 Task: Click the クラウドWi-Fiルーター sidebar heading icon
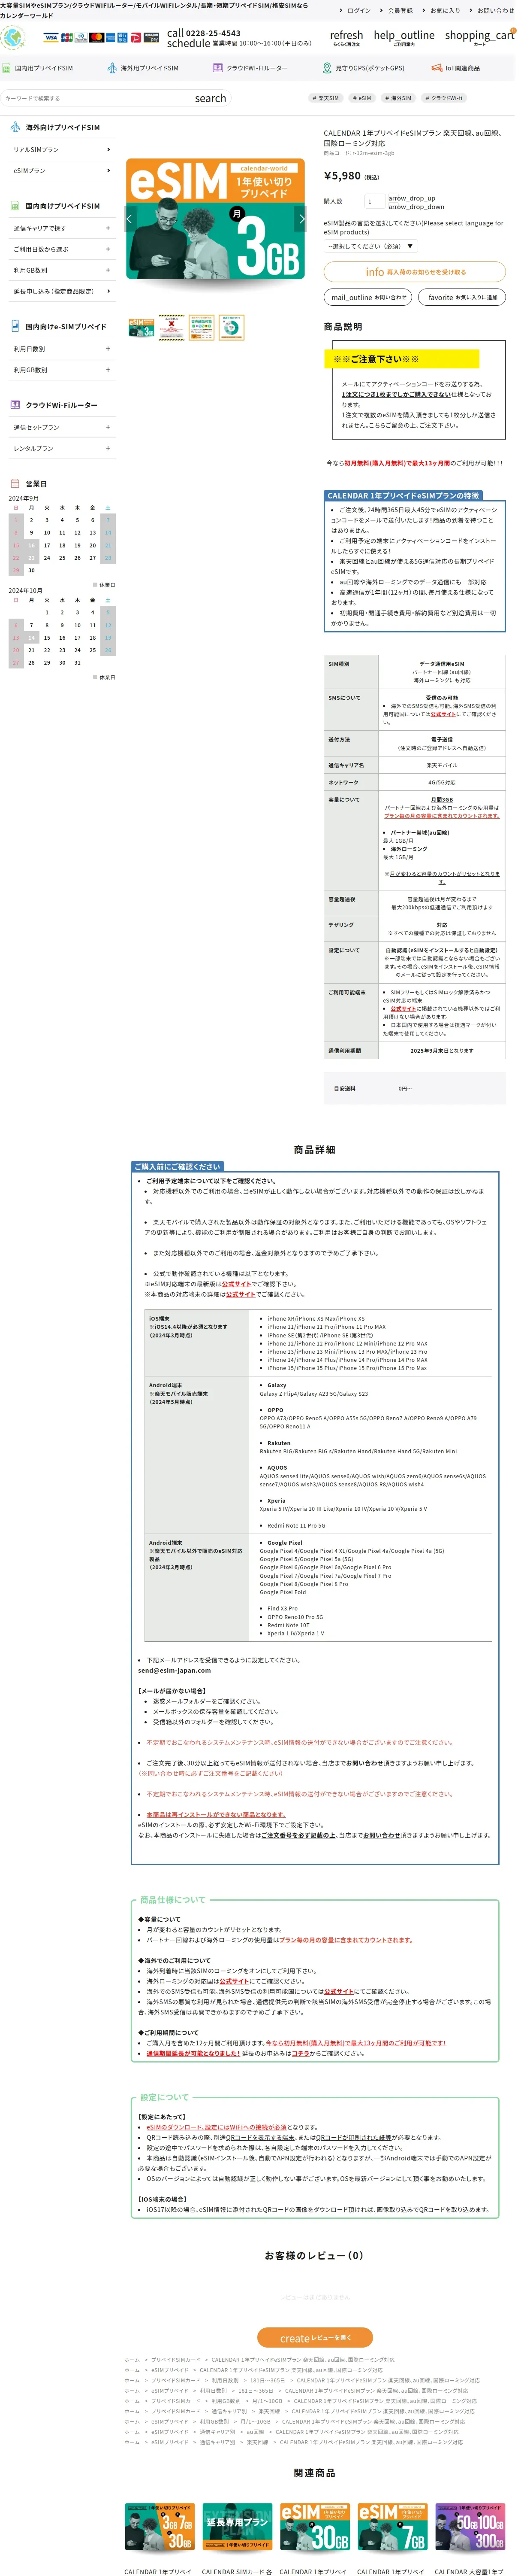coord(15,405)
